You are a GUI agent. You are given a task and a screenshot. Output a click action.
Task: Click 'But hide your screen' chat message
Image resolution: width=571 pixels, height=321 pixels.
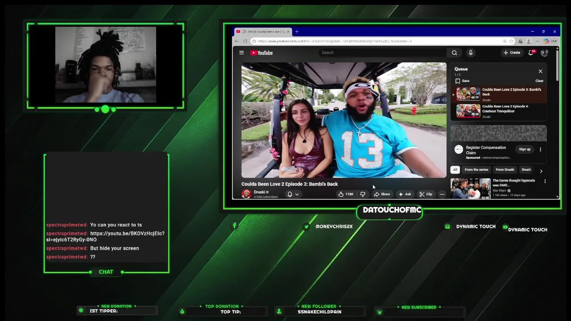pyautogui.click(x=114, y=248)
